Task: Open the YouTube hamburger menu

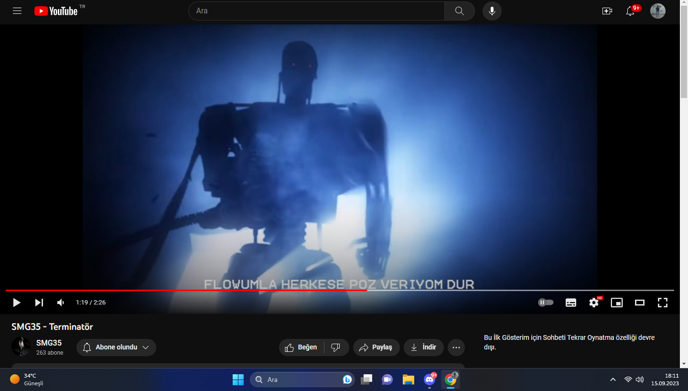Action: pos(17,11)
